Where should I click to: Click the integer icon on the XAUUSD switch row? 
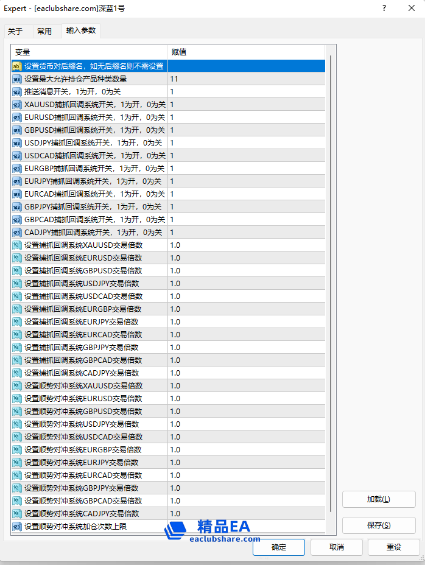17,104
